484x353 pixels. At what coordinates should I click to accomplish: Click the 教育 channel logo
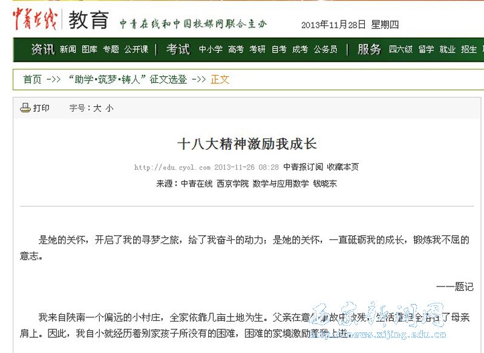(88, 19)
